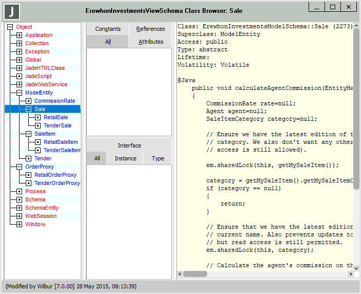361x294 pixels.
Task: Click the leaf icon beside JadeScript
Action: [19, 77]
